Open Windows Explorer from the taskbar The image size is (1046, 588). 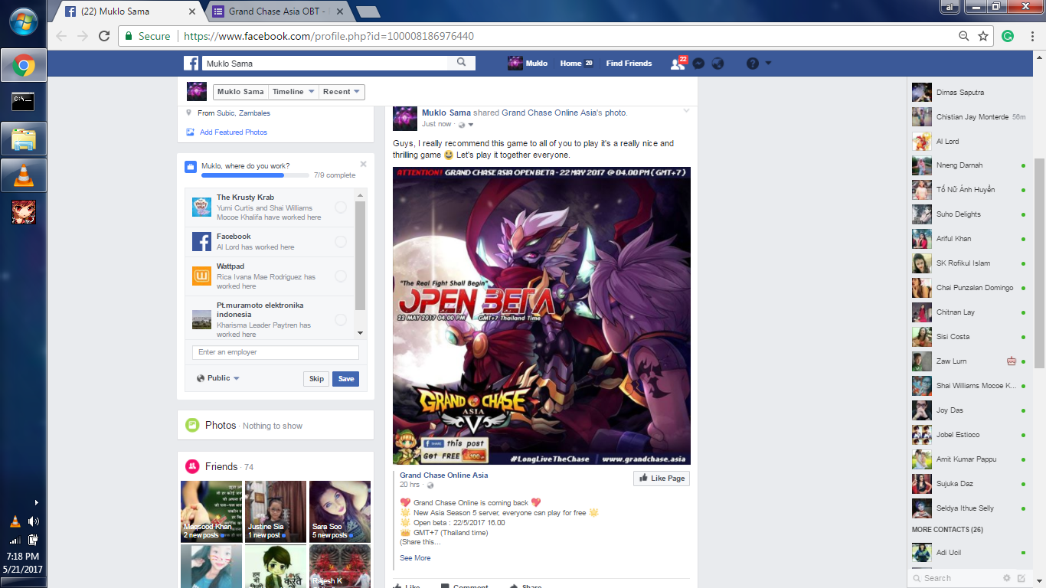click(23, 139)
